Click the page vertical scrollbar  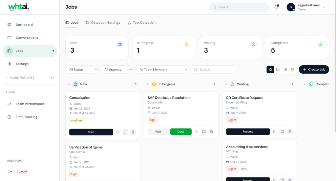335,67
